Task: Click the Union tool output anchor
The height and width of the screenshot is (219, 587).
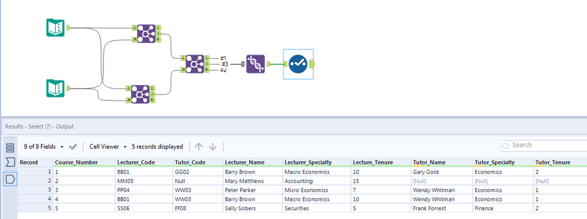Action: tap(268, 65)
